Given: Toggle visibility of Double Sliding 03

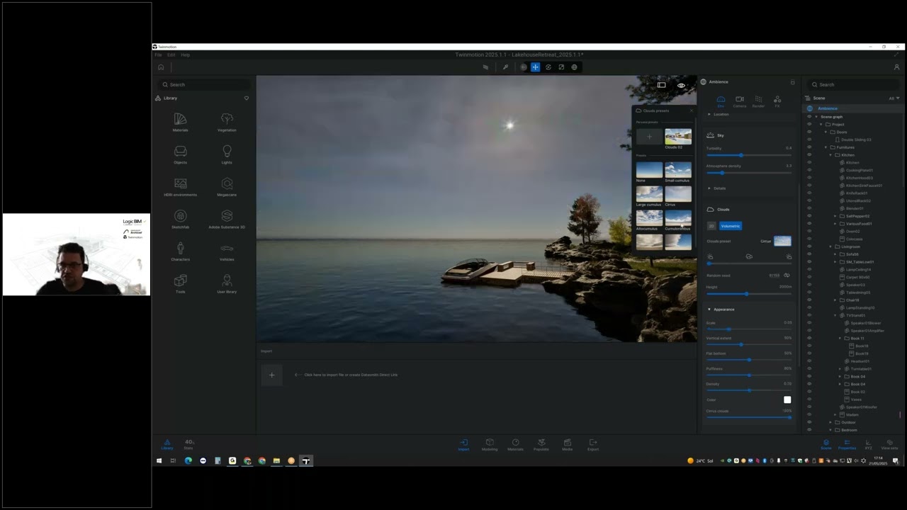Looking at the screenshot, I should (x=809, y=140).
